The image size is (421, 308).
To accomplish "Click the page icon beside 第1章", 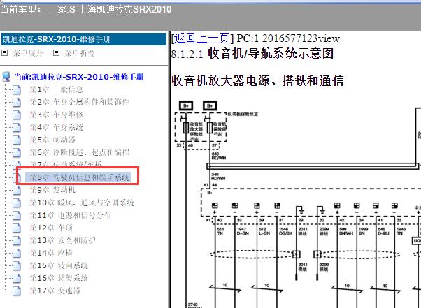I will 16,90.
